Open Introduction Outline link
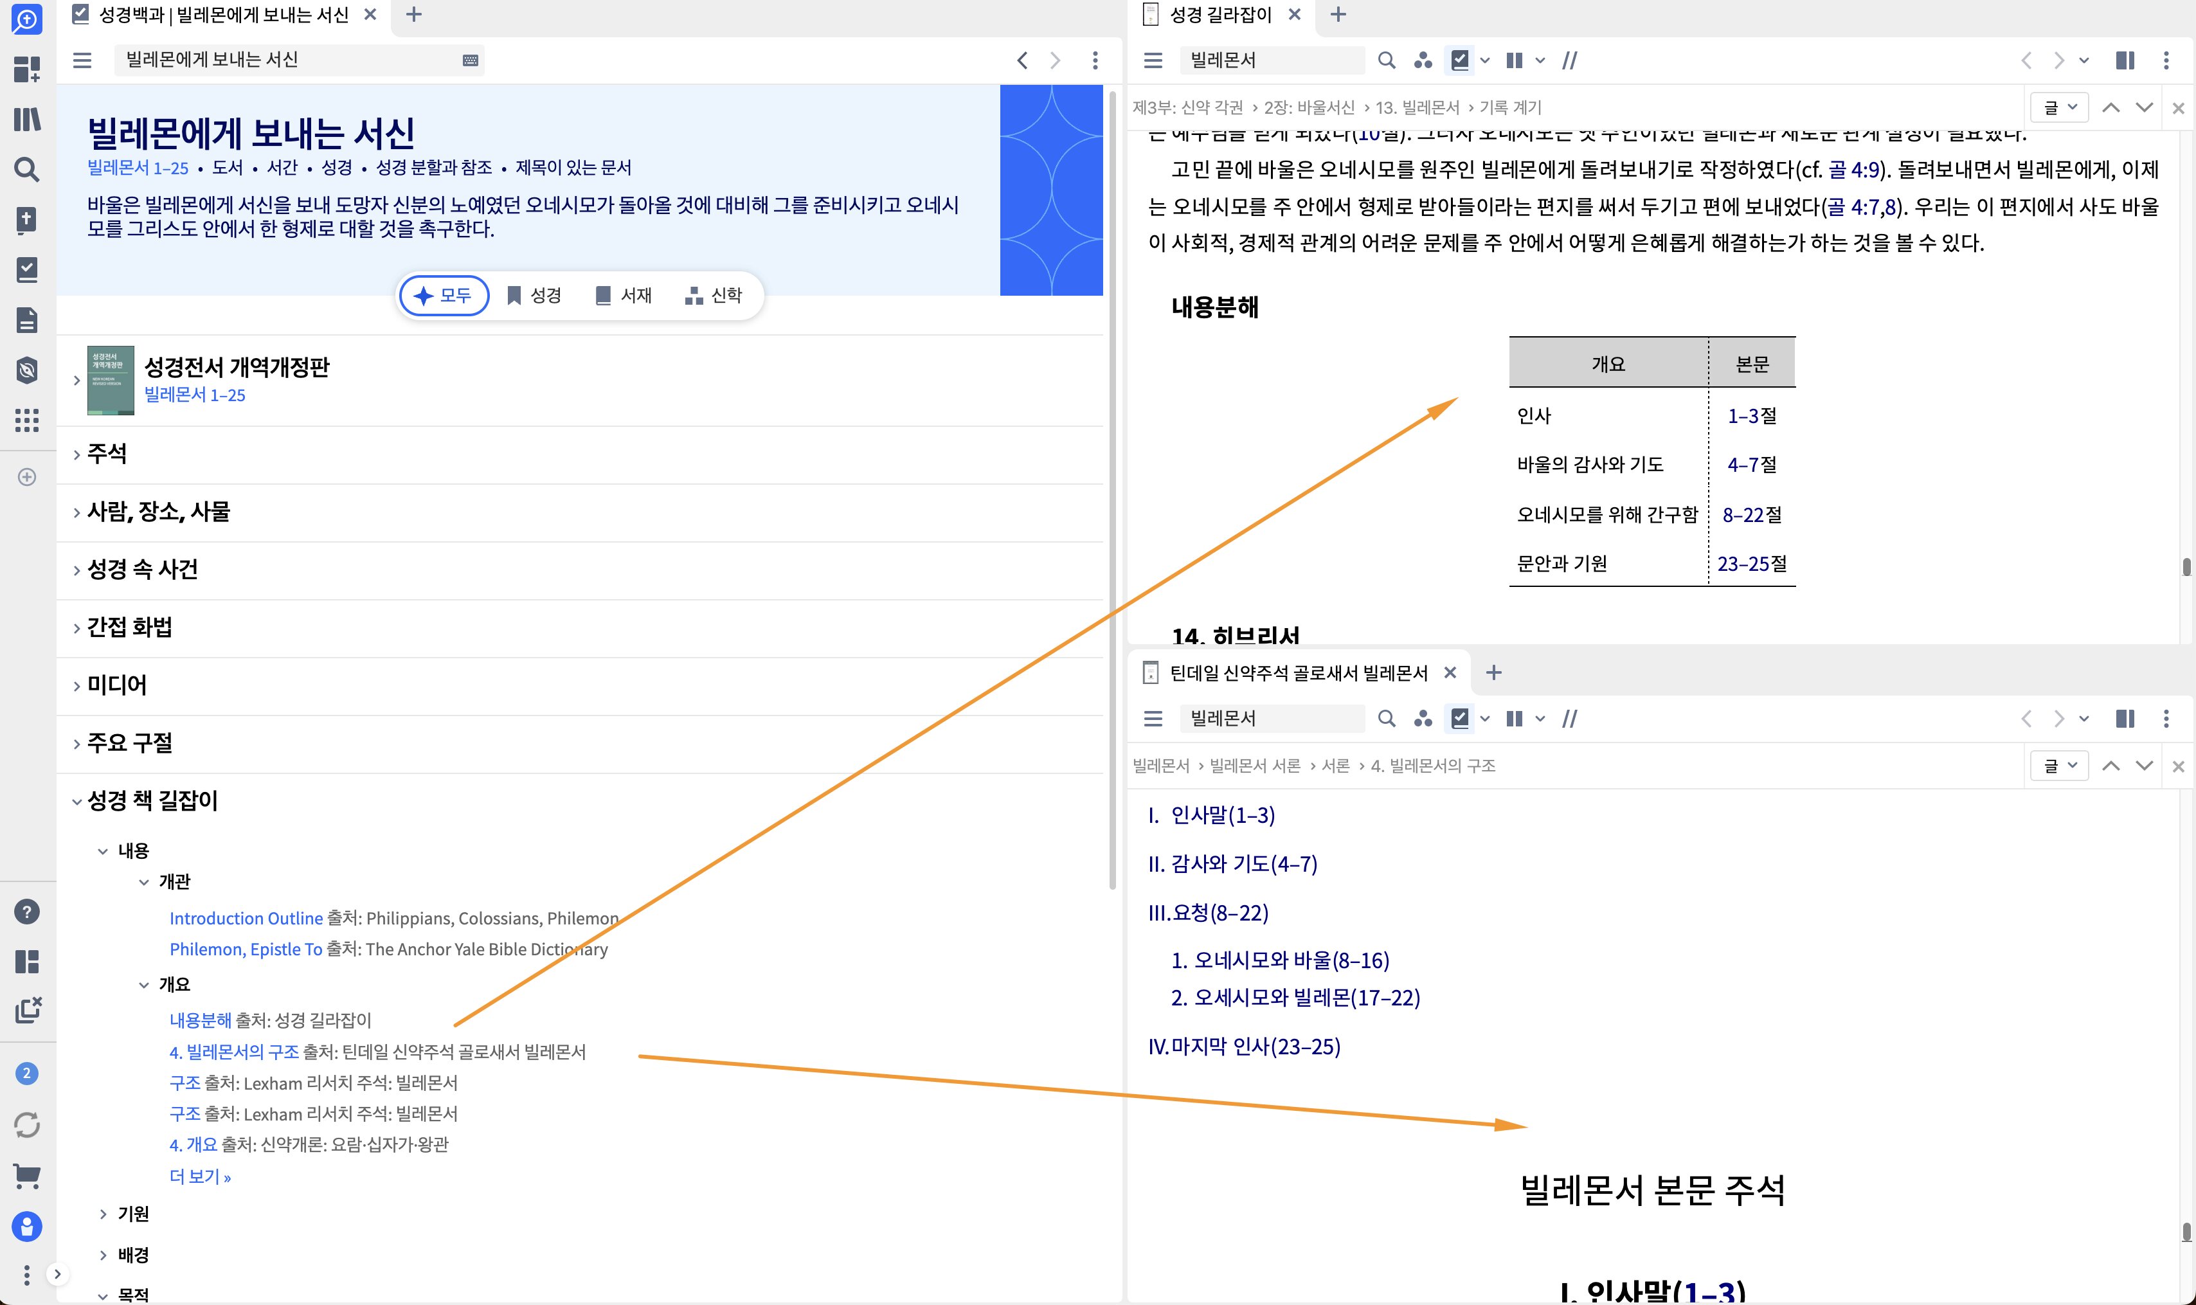The height and width of the screenshot is (1305, 2196). 246,918
